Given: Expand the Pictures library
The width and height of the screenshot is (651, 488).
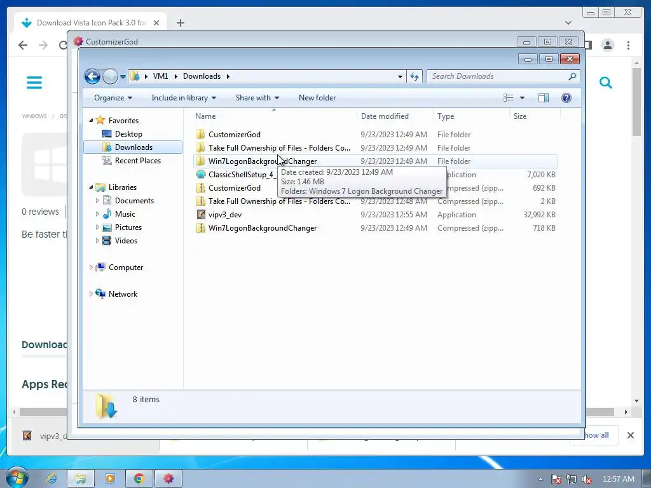Looking at the screenshot, I should pyautogui.click(x=97, y=227).
